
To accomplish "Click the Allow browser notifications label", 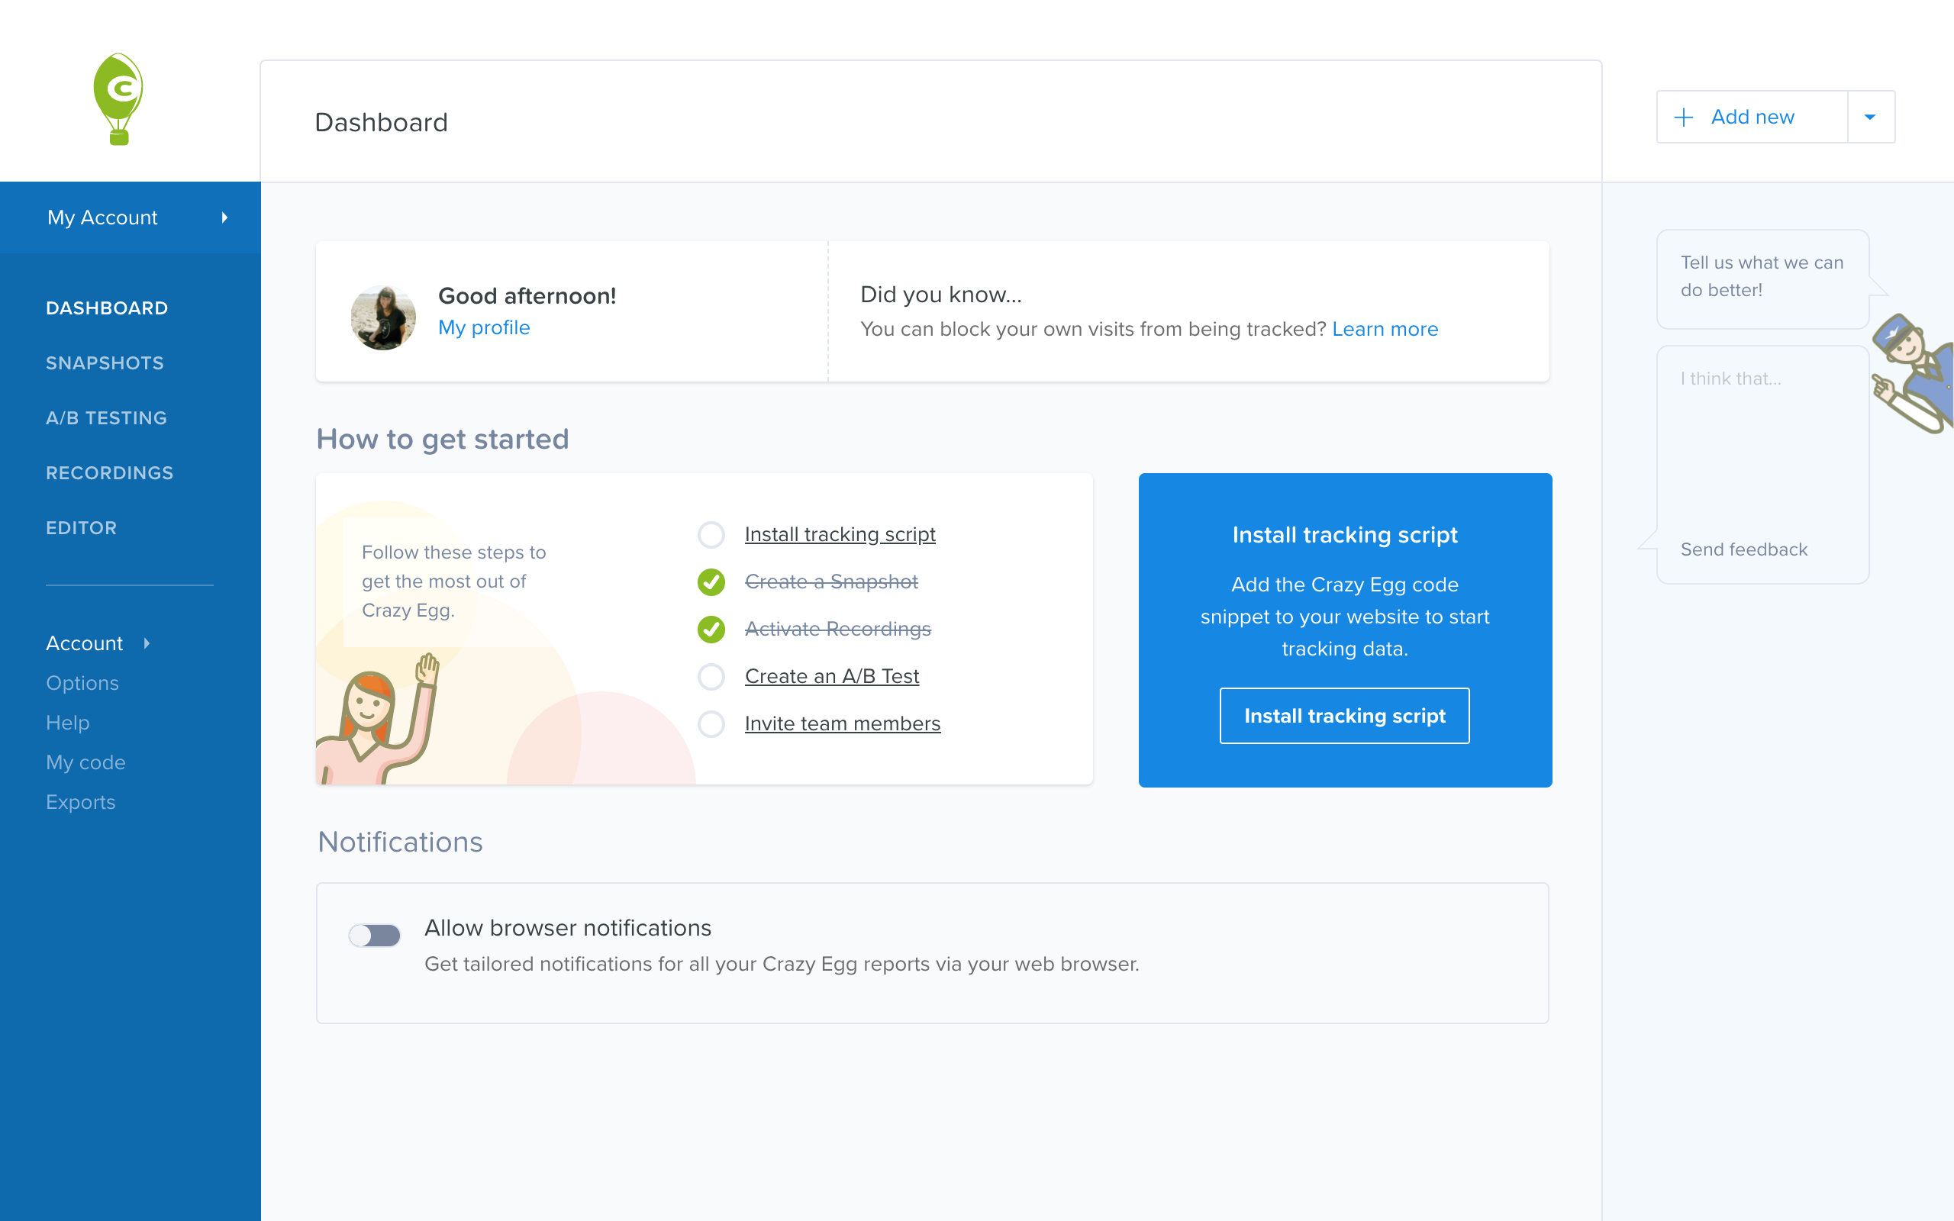I will 569,929.
